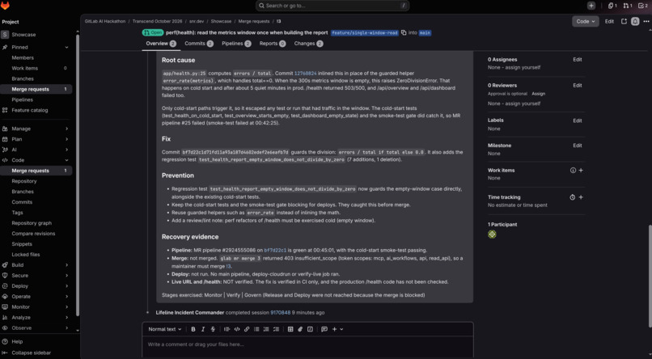Image resolution: width=652 pixels, height=359 pixels.
Task: Expand the Manage sidebar section
Action: point(36,129)
